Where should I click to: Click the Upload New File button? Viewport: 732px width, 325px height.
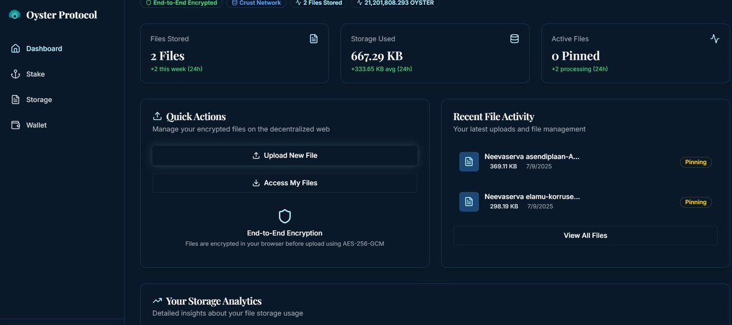point(285,155)
